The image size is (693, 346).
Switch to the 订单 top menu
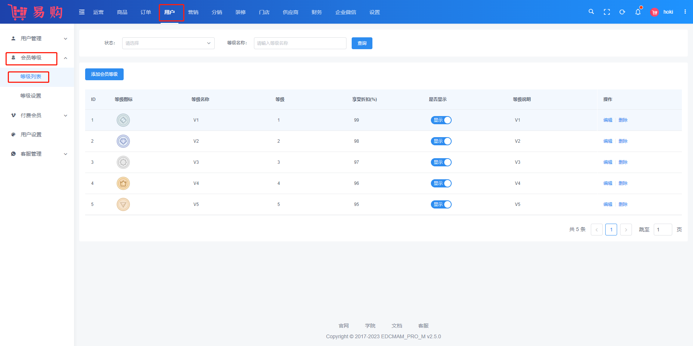[146, 12]
